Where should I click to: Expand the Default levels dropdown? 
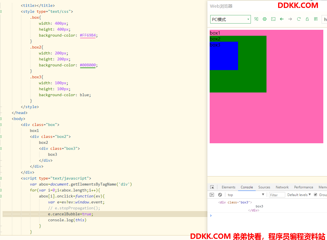coord(299,195)
